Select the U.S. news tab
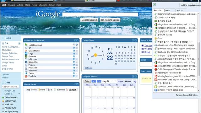This screenshot has height=113, width=201. [x=51, y=90]
